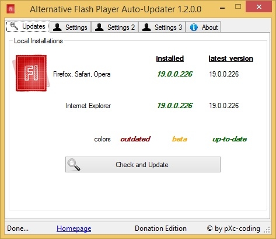
Task: Minimize the Auto-Updater window
Action: click(222, 8)
